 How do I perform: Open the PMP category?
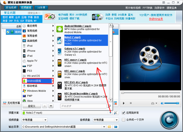38,96
